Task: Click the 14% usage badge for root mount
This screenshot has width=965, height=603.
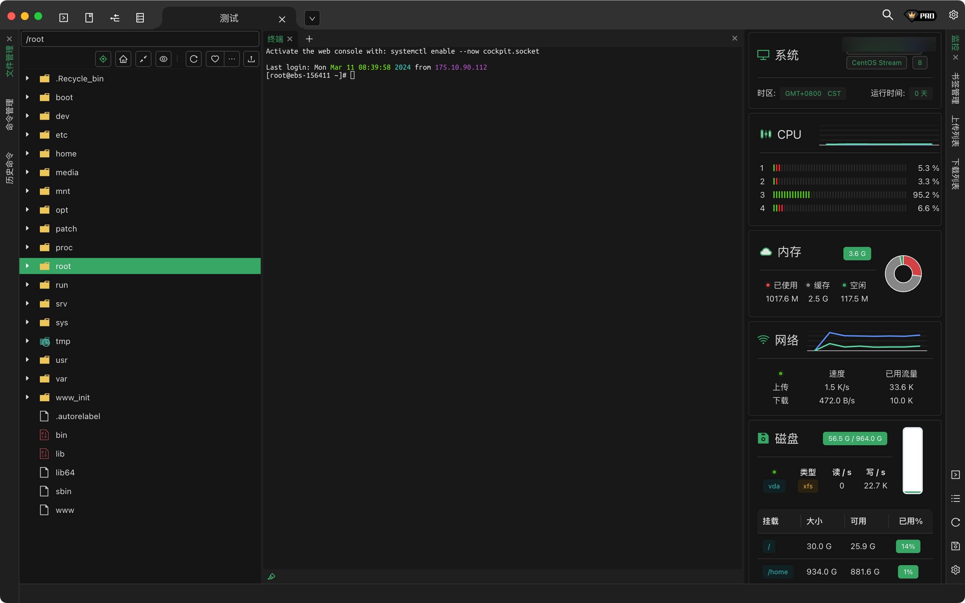Action: (x=908, y=546)
